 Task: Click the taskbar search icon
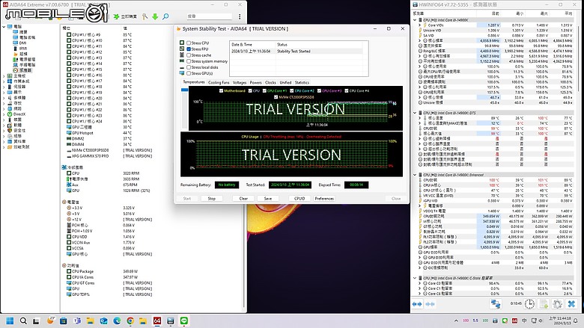click(x=23, y=321)
